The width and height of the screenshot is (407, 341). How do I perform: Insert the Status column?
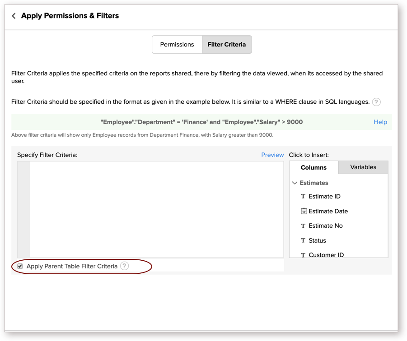click(x=317, y=241)
